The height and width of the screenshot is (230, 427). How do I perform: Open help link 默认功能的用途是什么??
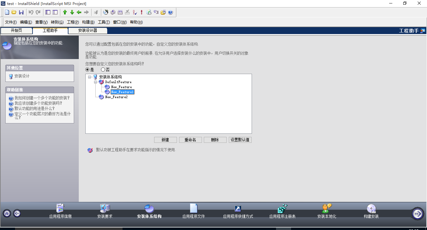[34, 108]
